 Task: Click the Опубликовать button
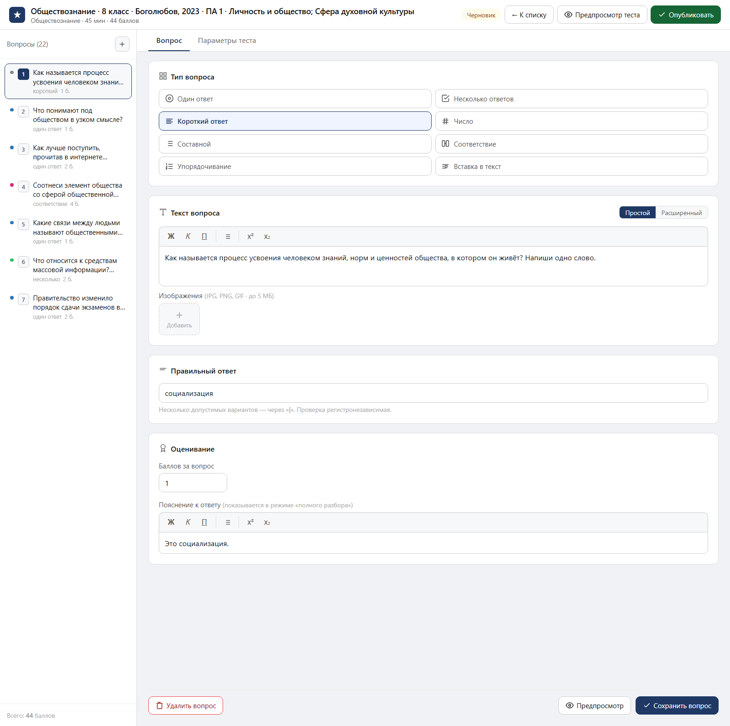[685, 15]
